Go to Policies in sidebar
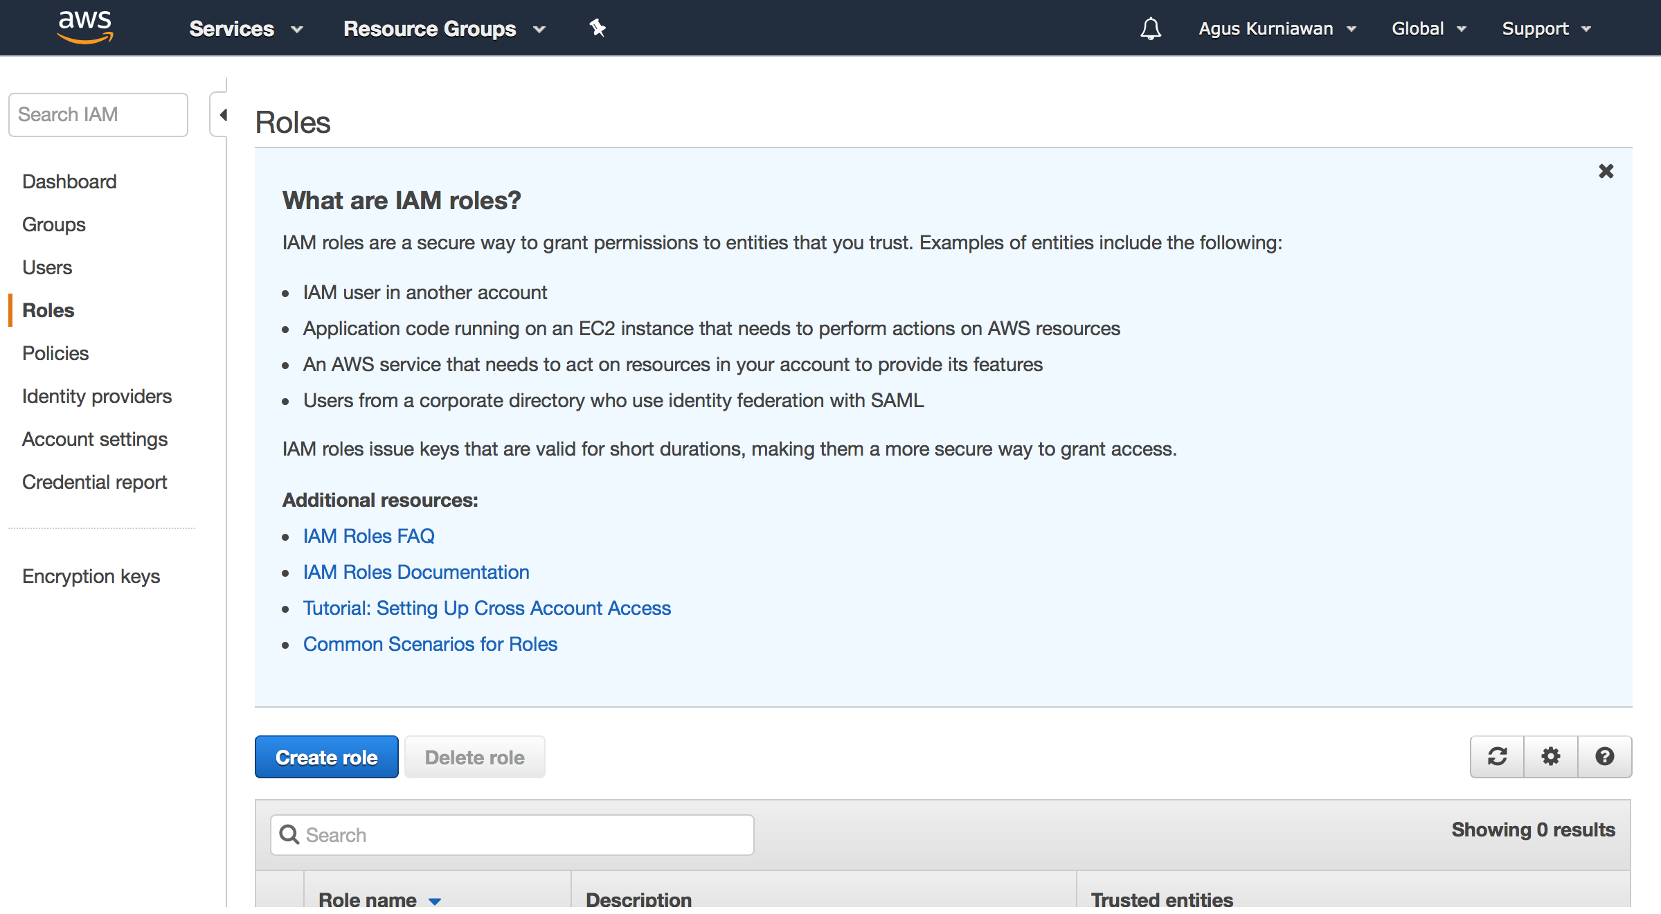The width and height of the screenshot is (1661, 914). [55, 353]
